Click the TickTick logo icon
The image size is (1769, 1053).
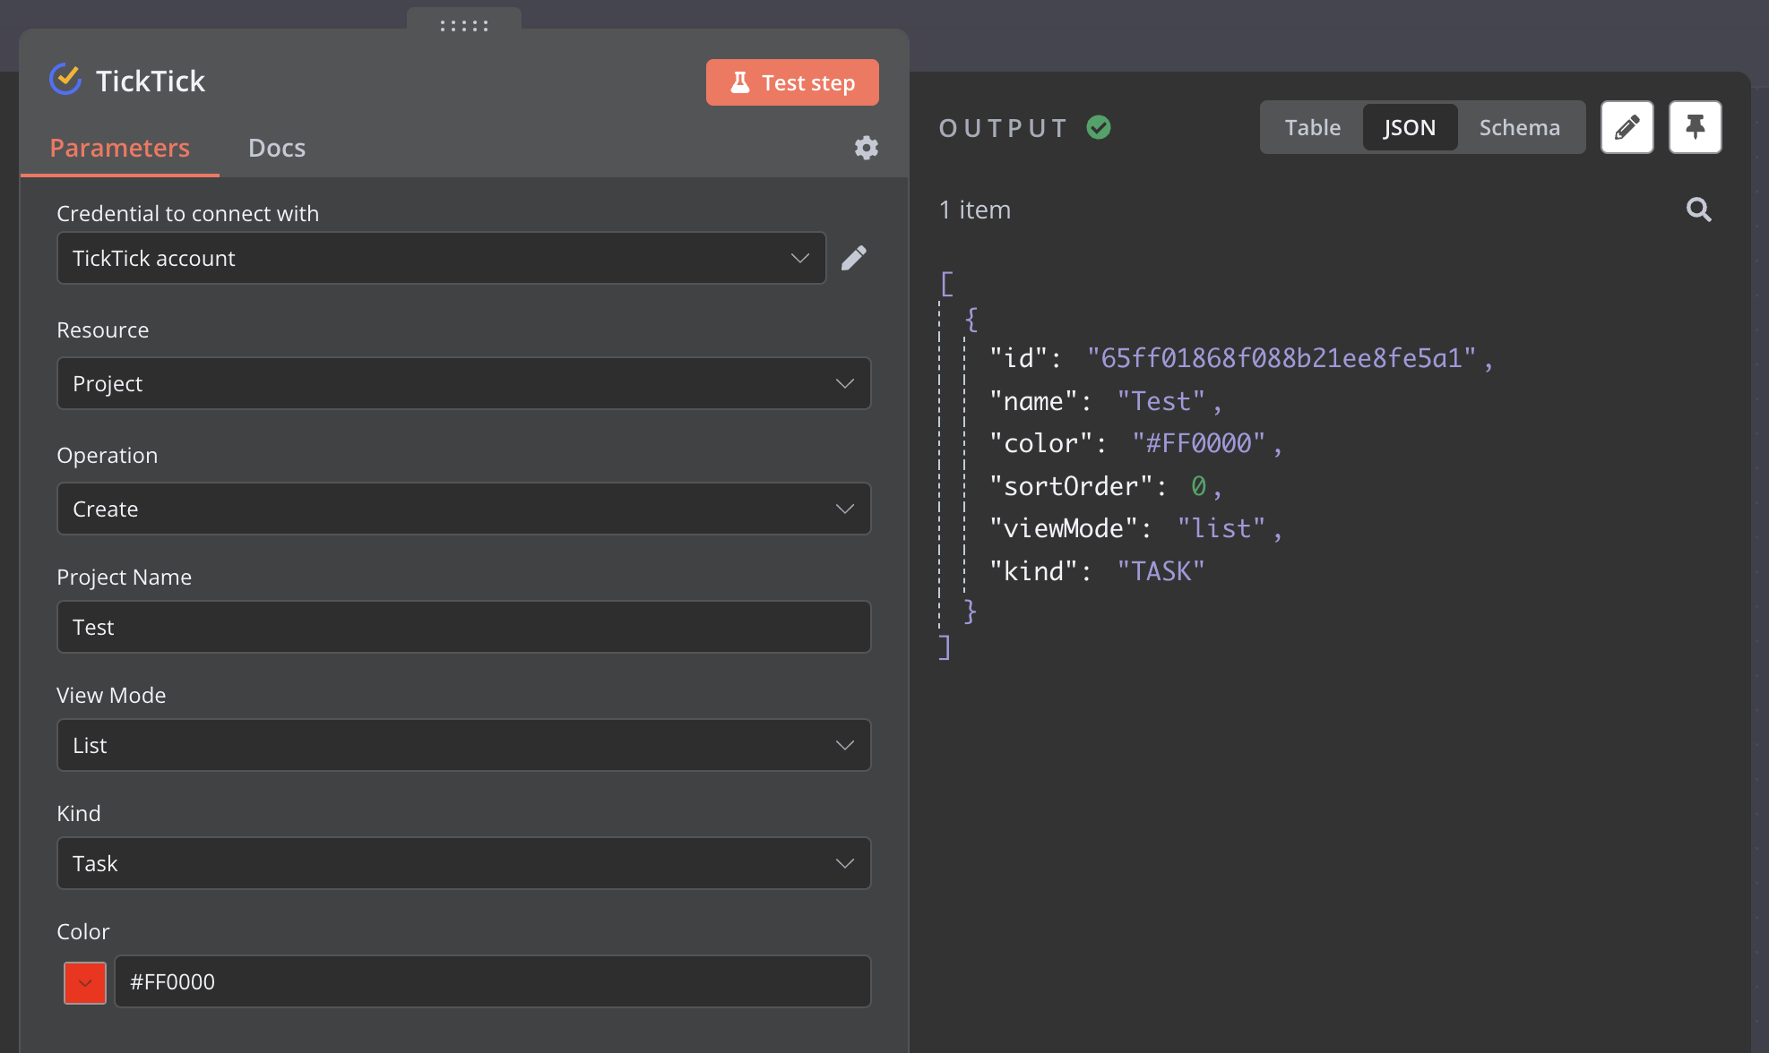coord(65,80)
